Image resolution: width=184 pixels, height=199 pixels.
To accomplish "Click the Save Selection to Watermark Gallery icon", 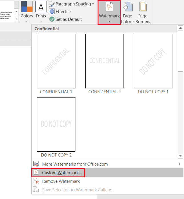I will tap(36, 190).
